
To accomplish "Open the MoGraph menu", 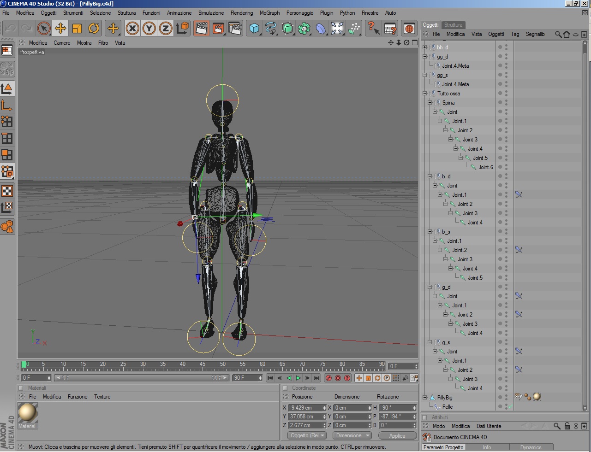I will pyautogui.click(x=269, y=13).
